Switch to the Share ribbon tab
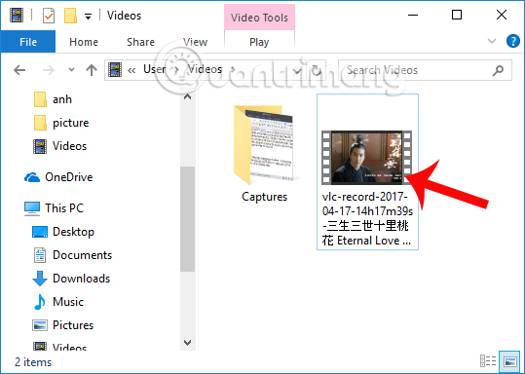 click(x=140, y=42)
